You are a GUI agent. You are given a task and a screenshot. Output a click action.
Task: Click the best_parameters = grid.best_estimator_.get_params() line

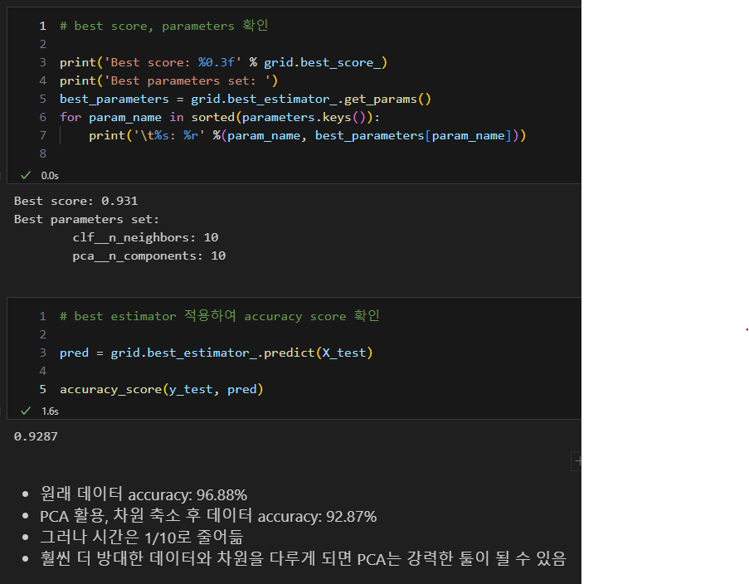point(246,99)
